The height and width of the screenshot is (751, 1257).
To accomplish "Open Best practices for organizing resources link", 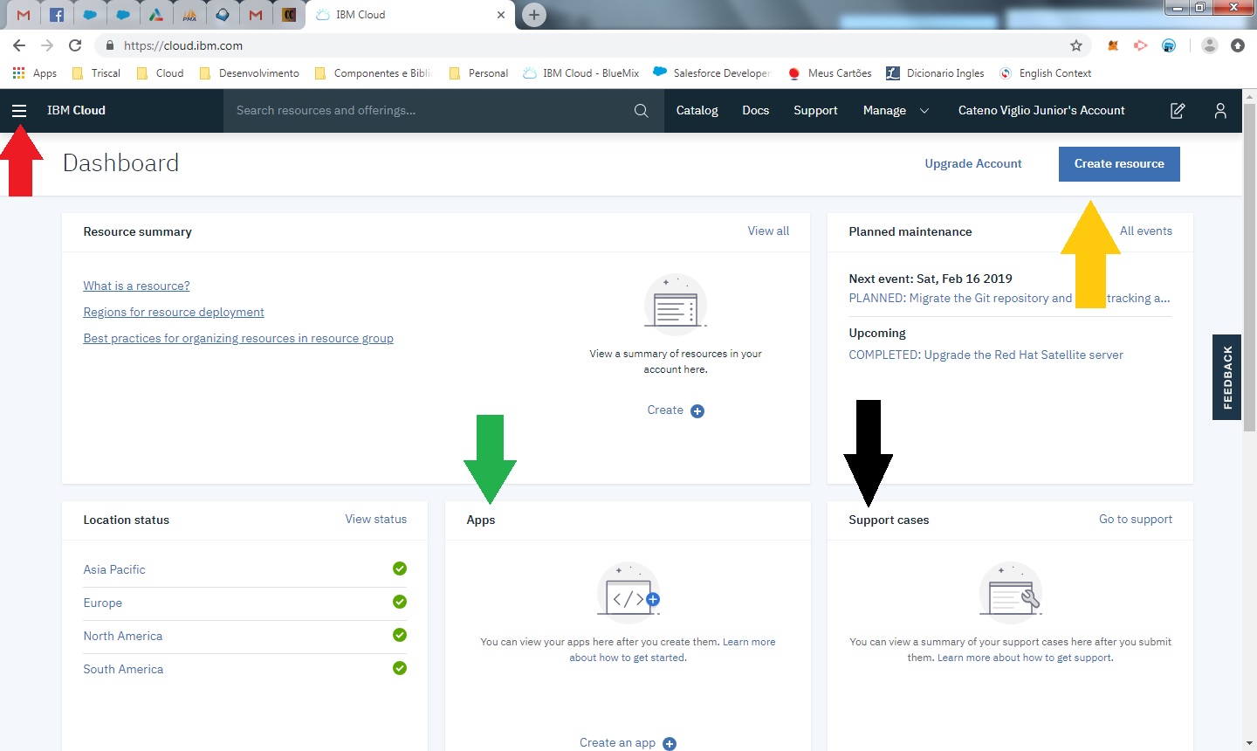I will click(x=238, y=339).
